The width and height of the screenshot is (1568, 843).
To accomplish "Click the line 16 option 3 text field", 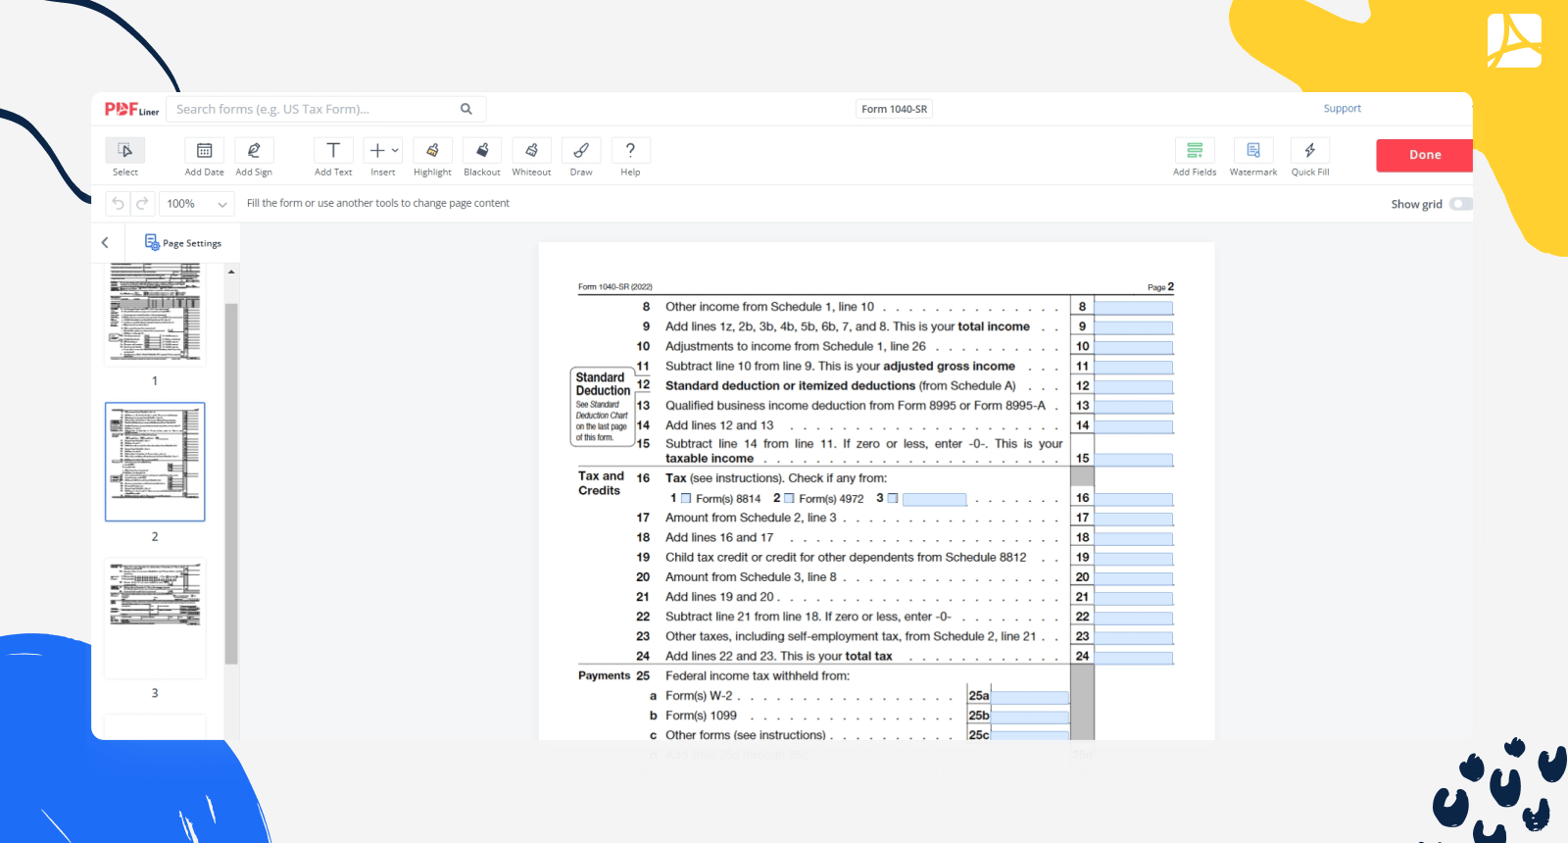I will [934, 499].
